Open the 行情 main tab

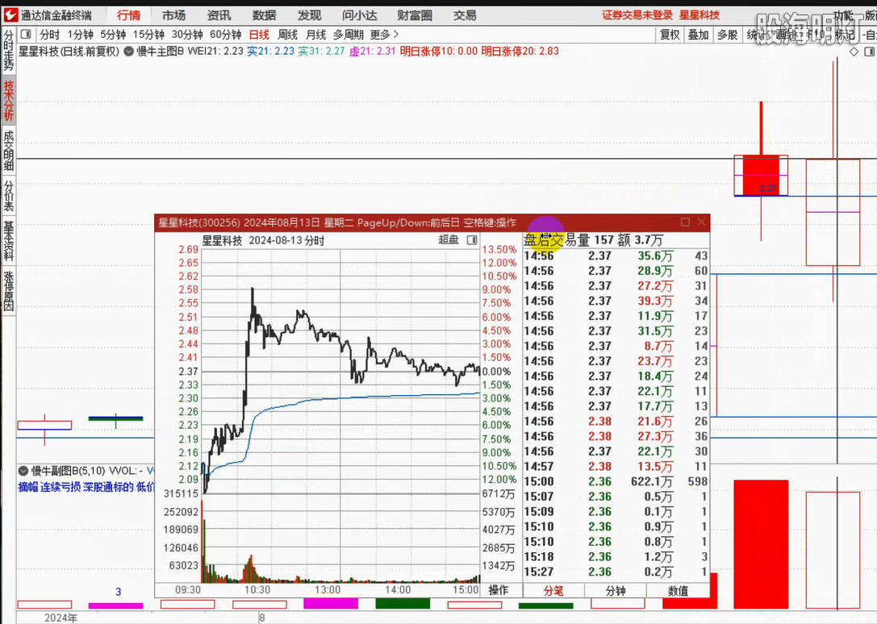click(x=128, y=15)
